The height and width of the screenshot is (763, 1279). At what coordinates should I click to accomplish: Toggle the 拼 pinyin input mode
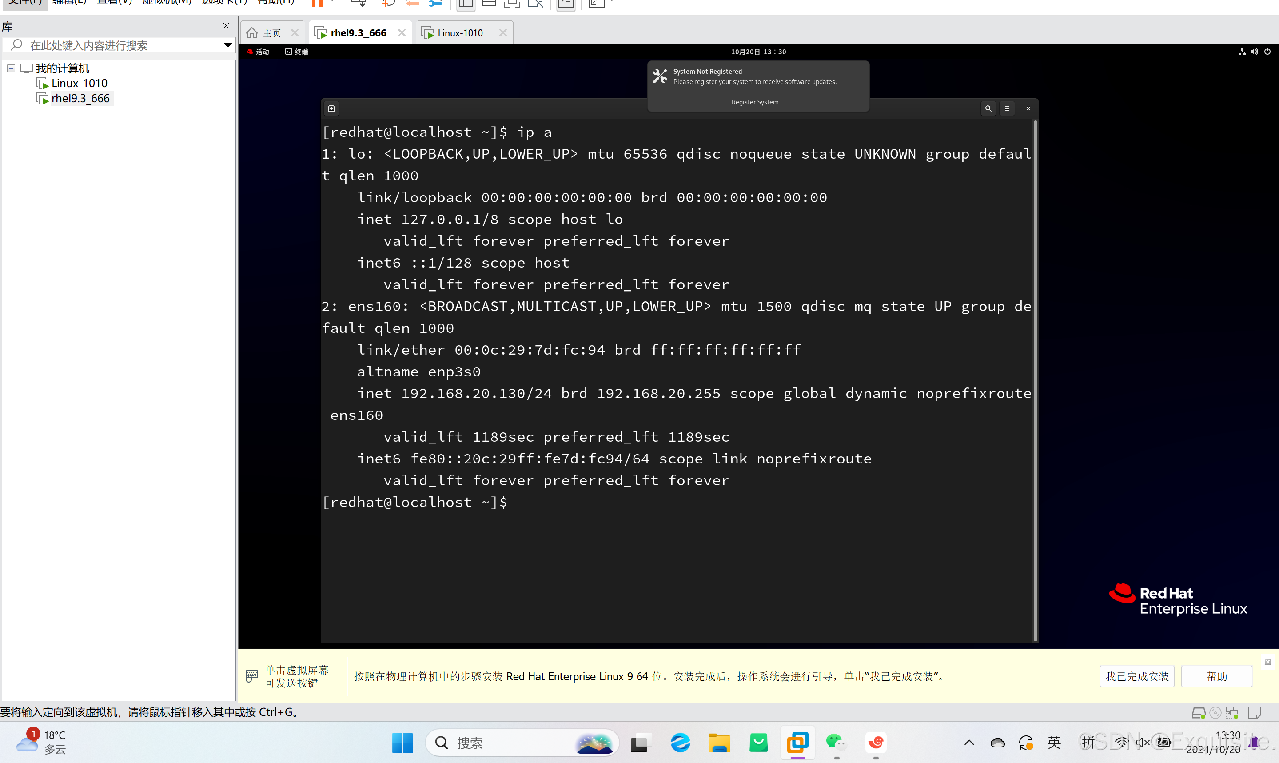[1088, 743]
